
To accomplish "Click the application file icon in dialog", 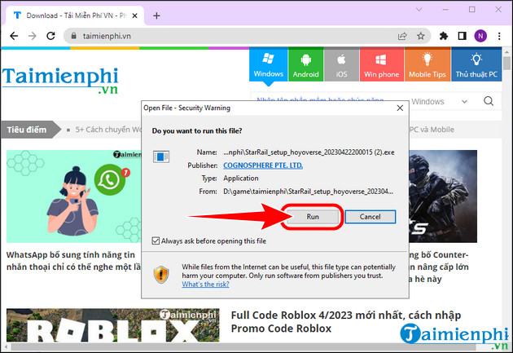I will pos(161,157).
